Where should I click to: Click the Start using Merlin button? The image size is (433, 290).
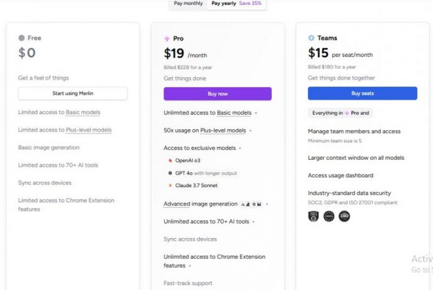click(x=72, y=93)
